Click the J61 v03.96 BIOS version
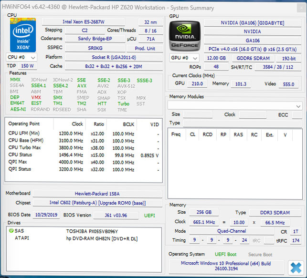Screen dimensions: 307x278 pyautogui.click(x=116, y=215)
